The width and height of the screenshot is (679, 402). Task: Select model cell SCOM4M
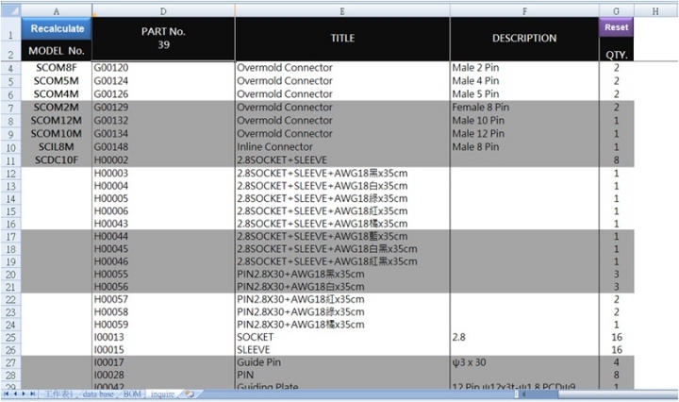tap(57, 94)
